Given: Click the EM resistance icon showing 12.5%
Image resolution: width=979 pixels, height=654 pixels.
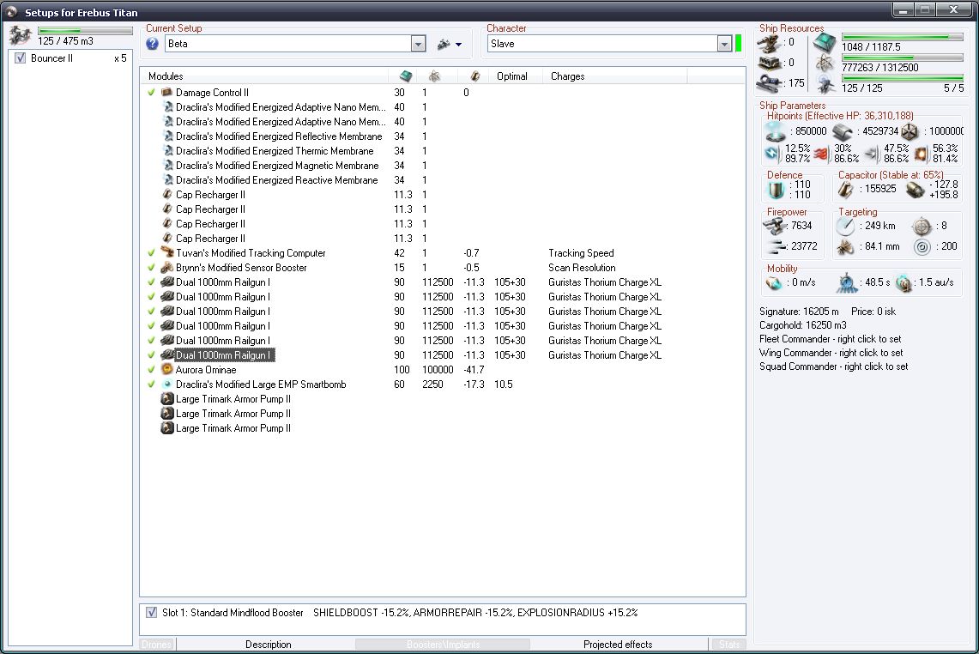Looking at the screenshot, I should [x=772, y=153].
